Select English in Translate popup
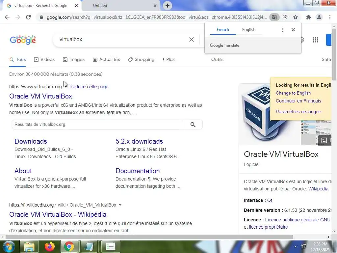Image resolution: width=337 pixels, height=253 pixels. tap(249, 30)
